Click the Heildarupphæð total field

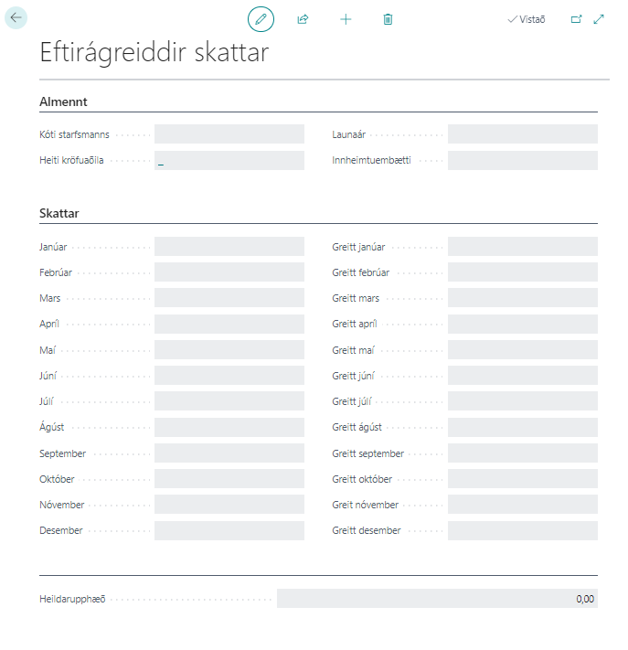tap(437, 599)
